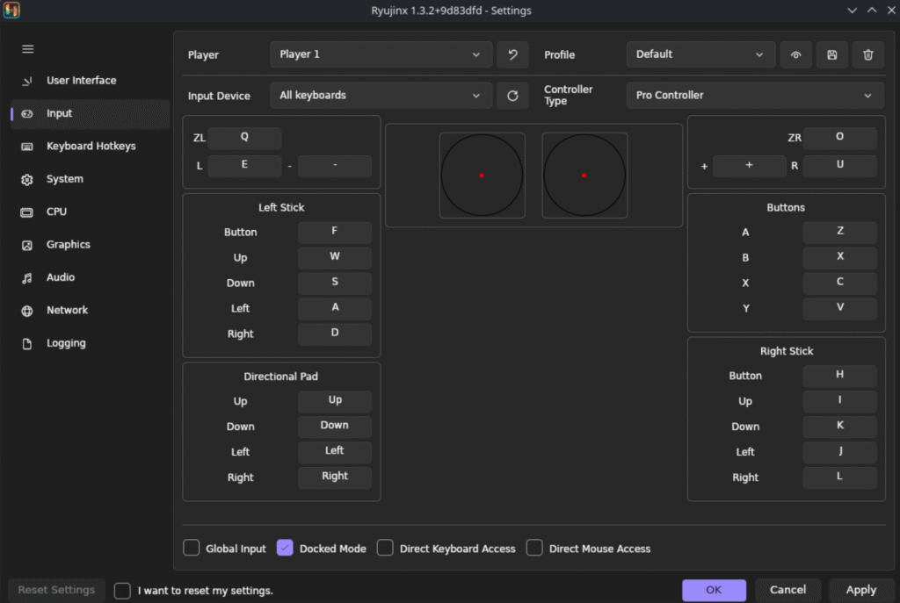Uncheck the Docked Mode checkbox

pyautogui.click(x=285, y=548)
